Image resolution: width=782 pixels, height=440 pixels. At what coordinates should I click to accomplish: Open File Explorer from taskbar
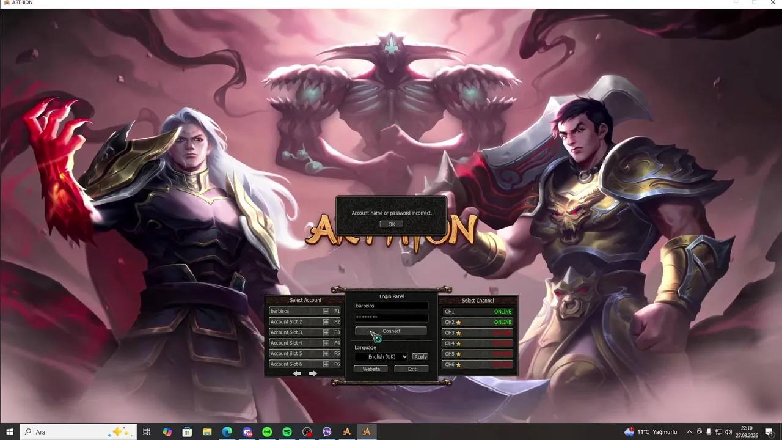pyautogui.click(x=207, y=432)
